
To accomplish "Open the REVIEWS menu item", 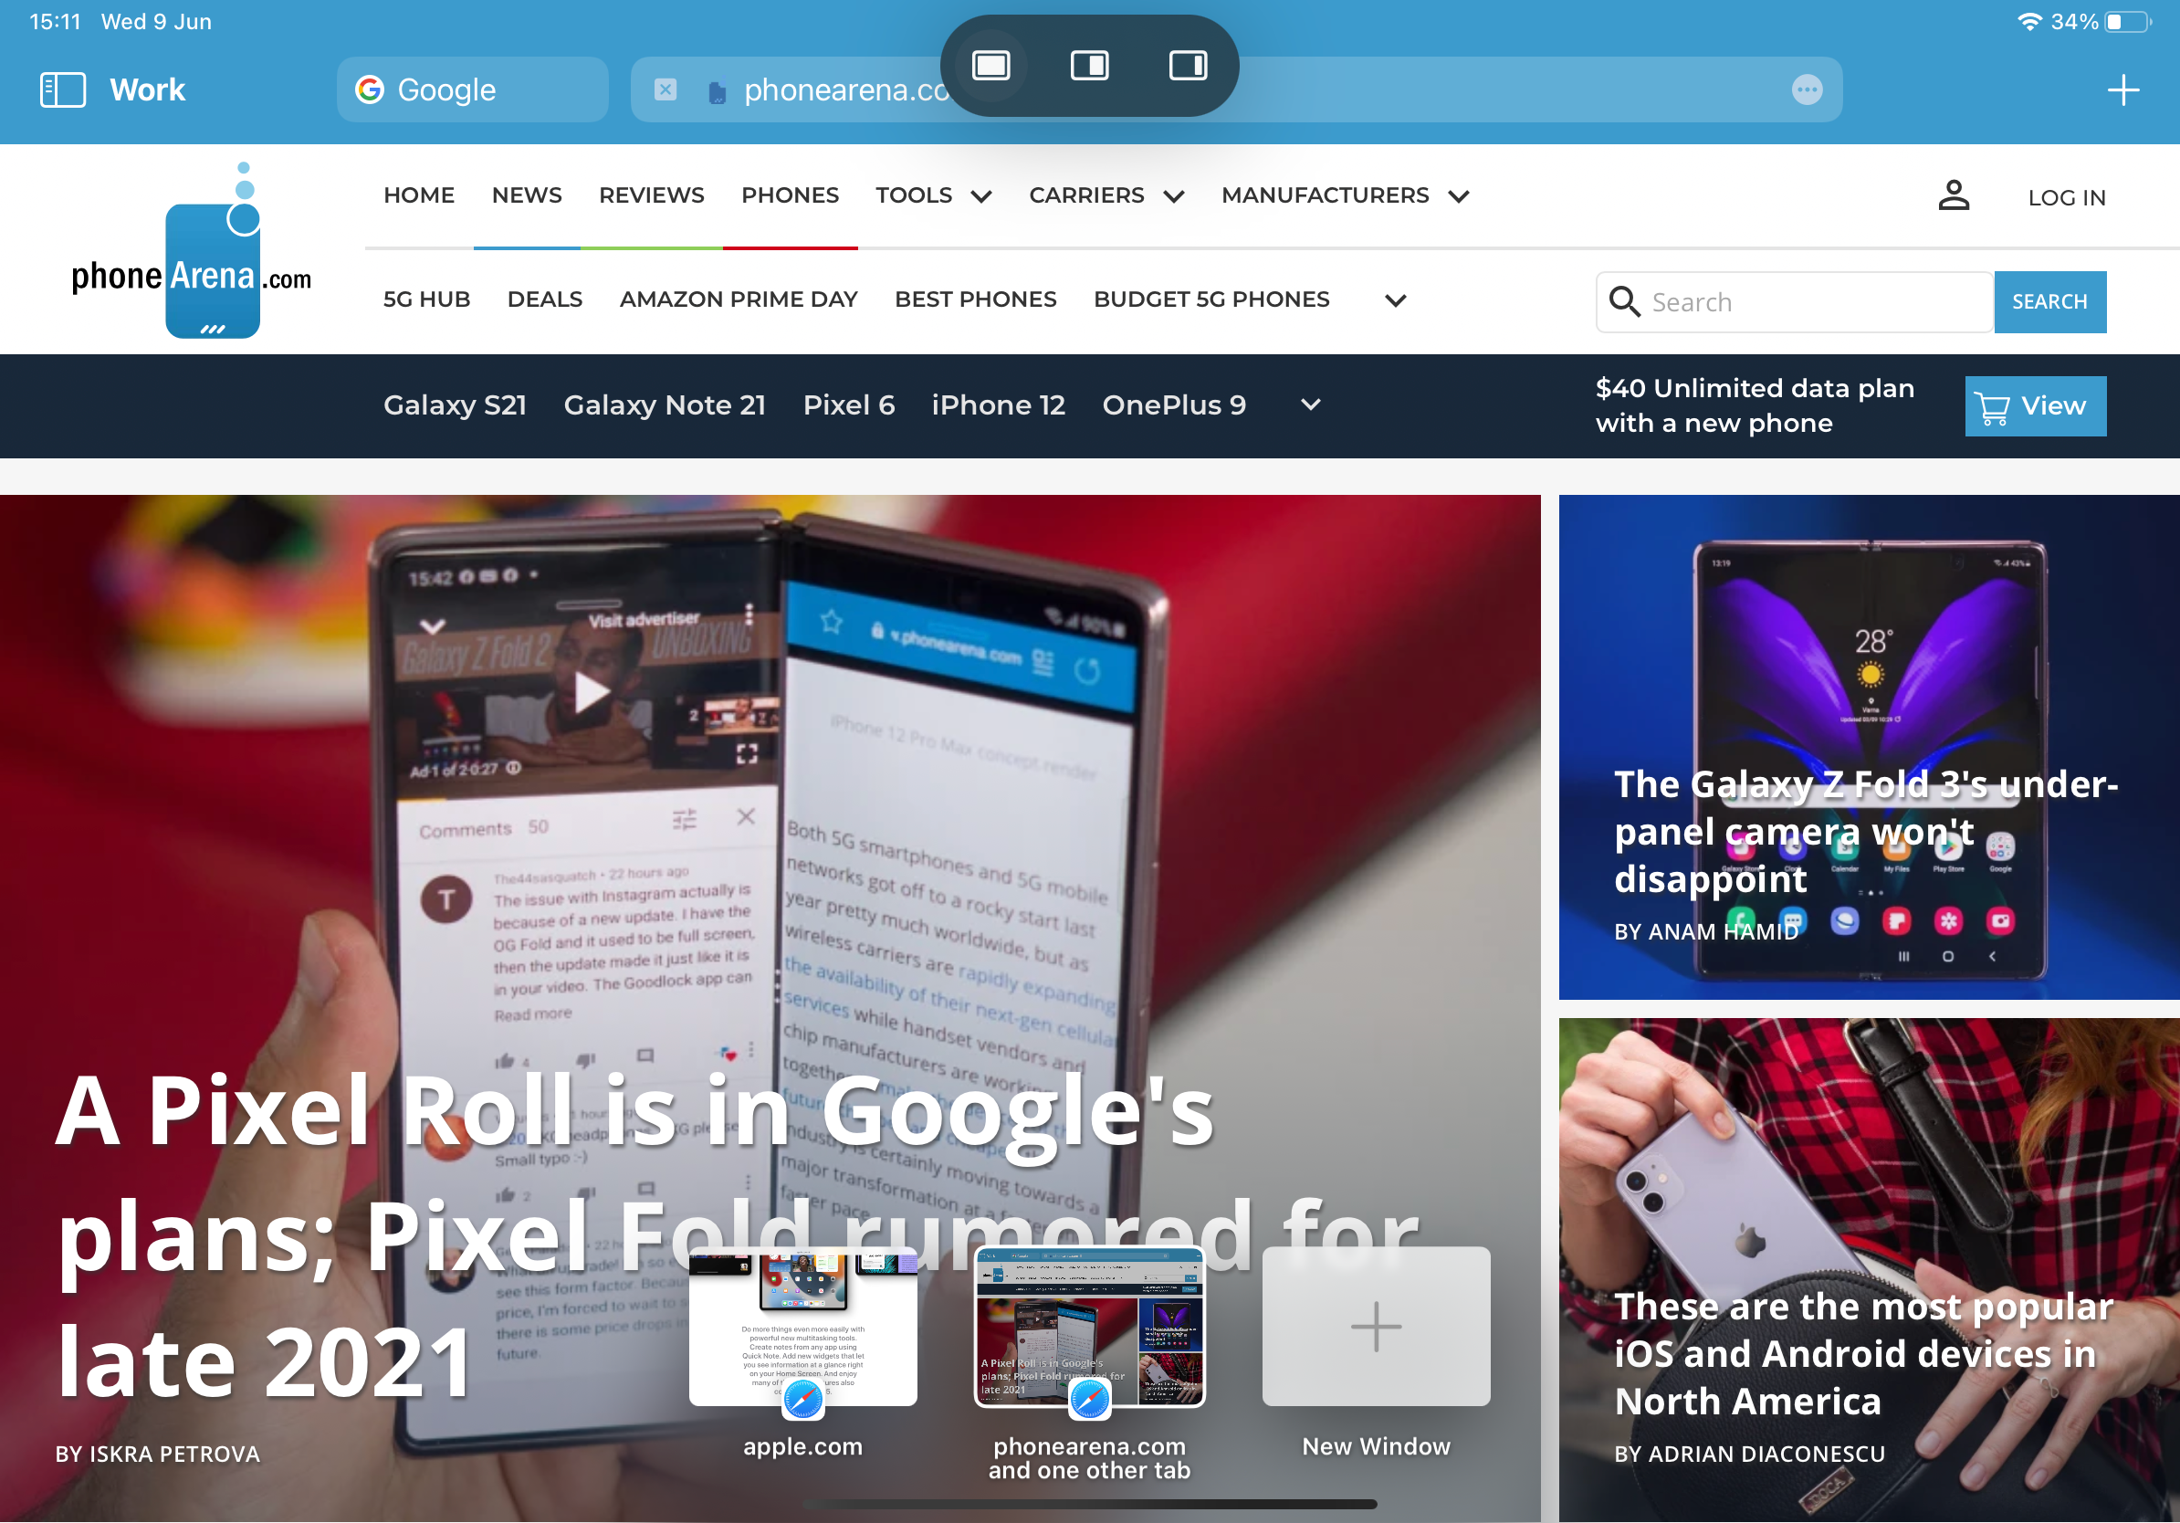I will click(x=649, y=194).
